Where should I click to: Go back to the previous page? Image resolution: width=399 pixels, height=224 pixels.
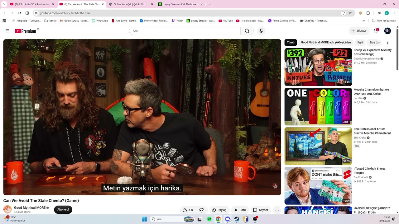click(x=5, y=13)
